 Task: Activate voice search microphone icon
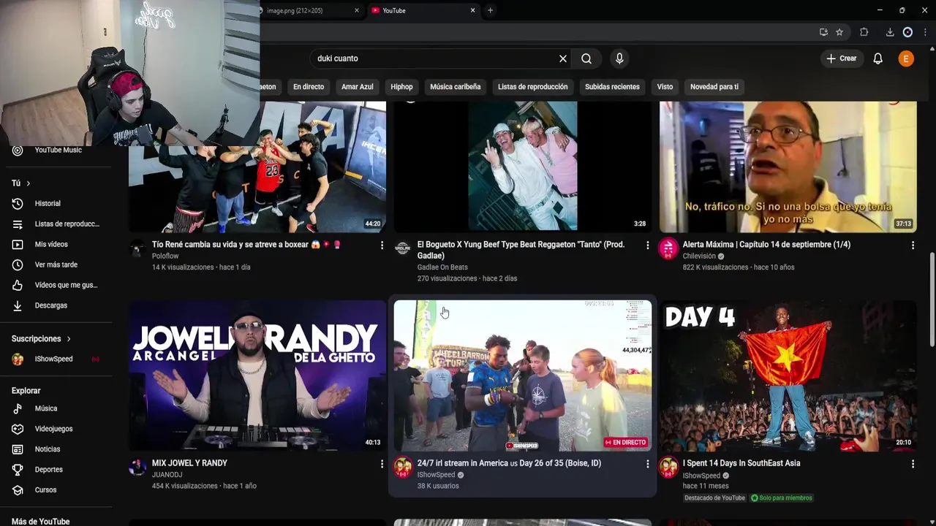[x=619, y=58]
